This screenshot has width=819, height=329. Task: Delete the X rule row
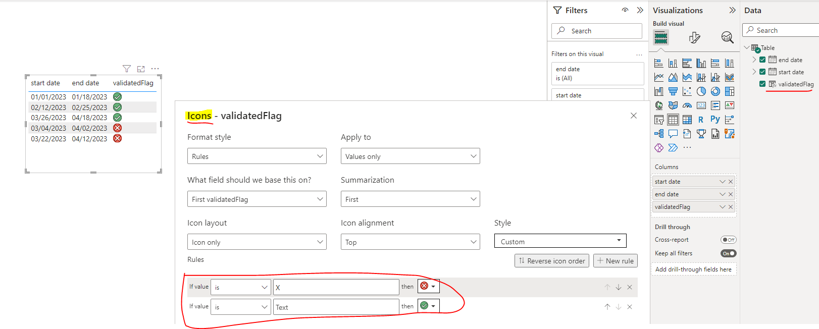[630, 287]
